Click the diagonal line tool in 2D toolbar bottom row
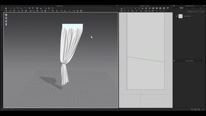 (x=161, y=11)
